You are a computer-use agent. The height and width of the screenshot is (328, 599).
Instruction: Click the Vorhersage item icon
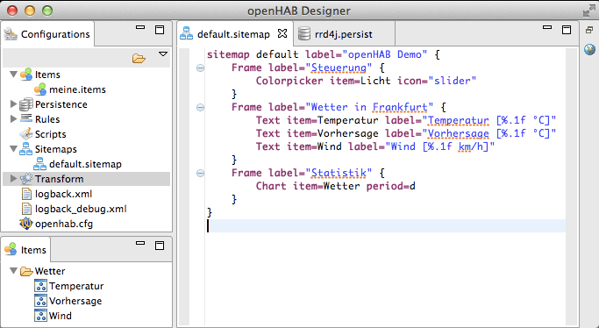coord(40,301)
